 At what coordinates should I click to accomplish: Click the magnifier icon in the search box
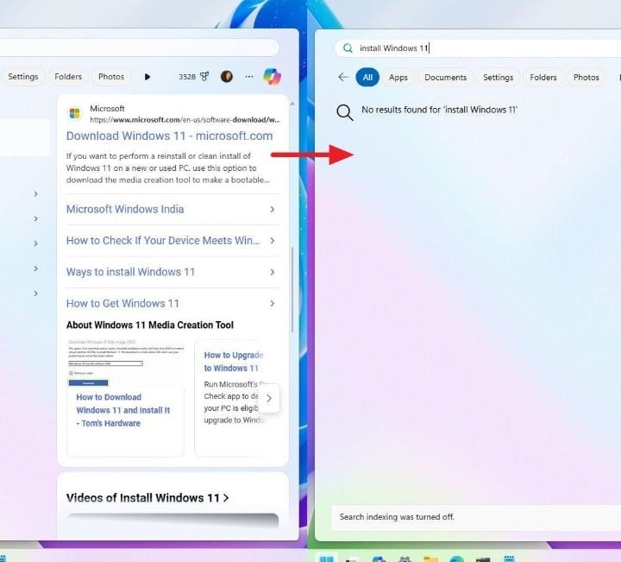(348, 48)
